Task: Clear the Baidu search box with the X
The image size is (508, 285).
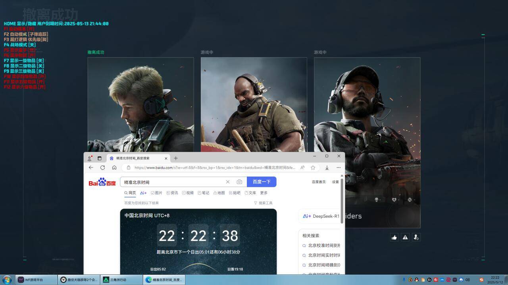Action: [x=228, y=182]
